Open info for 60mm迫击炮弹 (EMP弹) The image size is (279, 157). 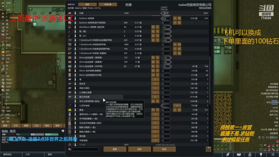[75, 66]
